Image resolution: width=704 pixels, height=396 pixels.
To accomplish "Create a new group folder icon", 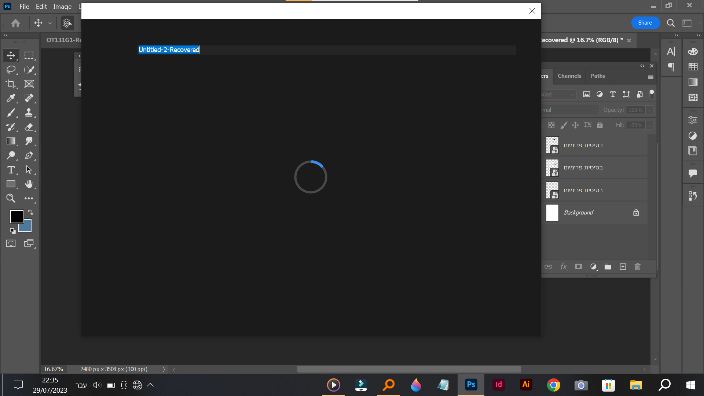I will [x=608, y=267].
